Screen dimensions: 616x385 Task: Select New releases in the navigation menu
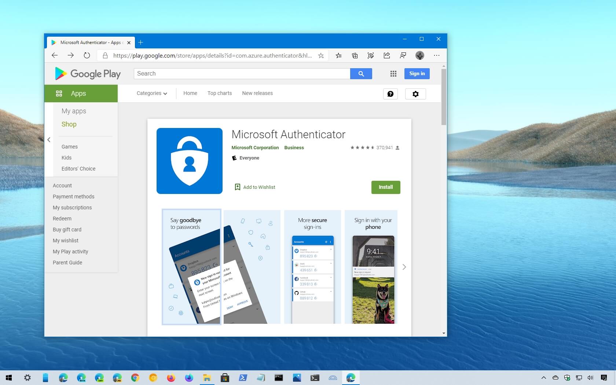[257, 93]
